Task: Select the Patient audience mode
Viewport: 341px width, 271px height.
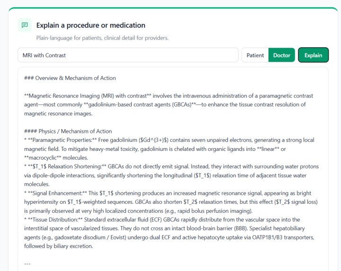Action: [255, 55]
